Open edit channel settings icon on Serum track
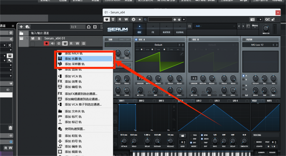Viewport: 286px width, 156px height. pos(59,43)
